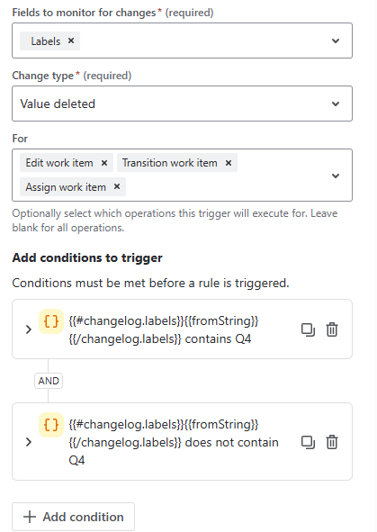
Task: Duplicate the 'does not contain Q4' condition
Action: (308, 442)
